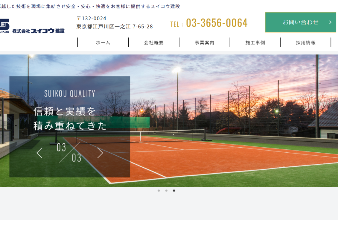Screen dimensions: 338x239
Task: Open the 施工事例 menu item
Action: pyautogui.click(x=255, y=43)
